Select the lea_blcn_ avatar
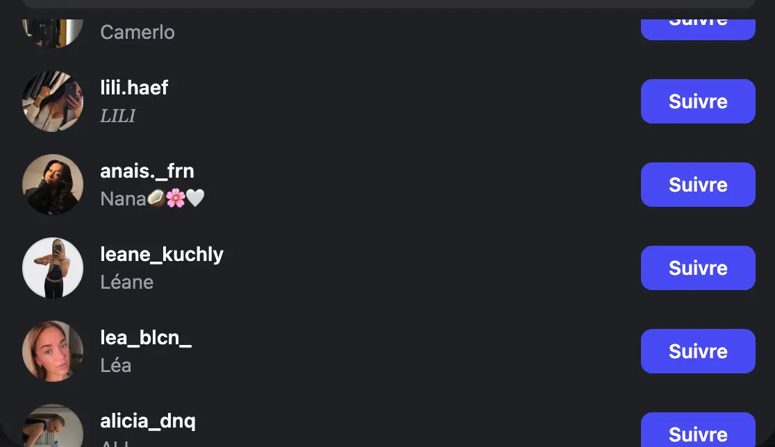Image resolution: width=775 pixels, height=447 pixels. (x=53, y=351)
